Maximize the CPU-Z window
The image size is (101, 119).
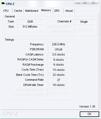85,3
